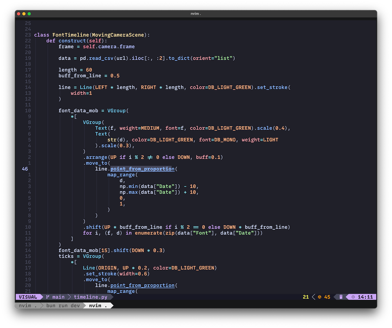Screen dimensions: 392x328
Task: Click the 'main' branch name in statusline
Action: pyautogui.click(x=58, y=297)
